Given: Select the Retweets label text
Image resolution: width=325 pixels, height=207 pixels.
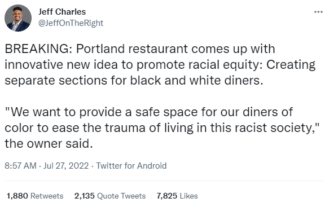Looking at the screenshot, I should [x=47, y=196].
